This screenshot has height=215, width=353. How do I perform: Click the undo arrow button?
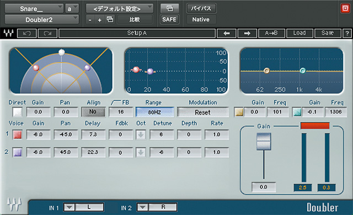point(27,33)
